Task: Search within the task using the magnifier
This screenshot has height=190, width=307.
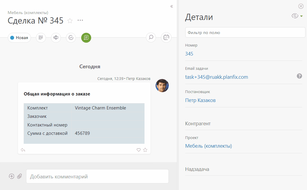Action: coord(151,38)
